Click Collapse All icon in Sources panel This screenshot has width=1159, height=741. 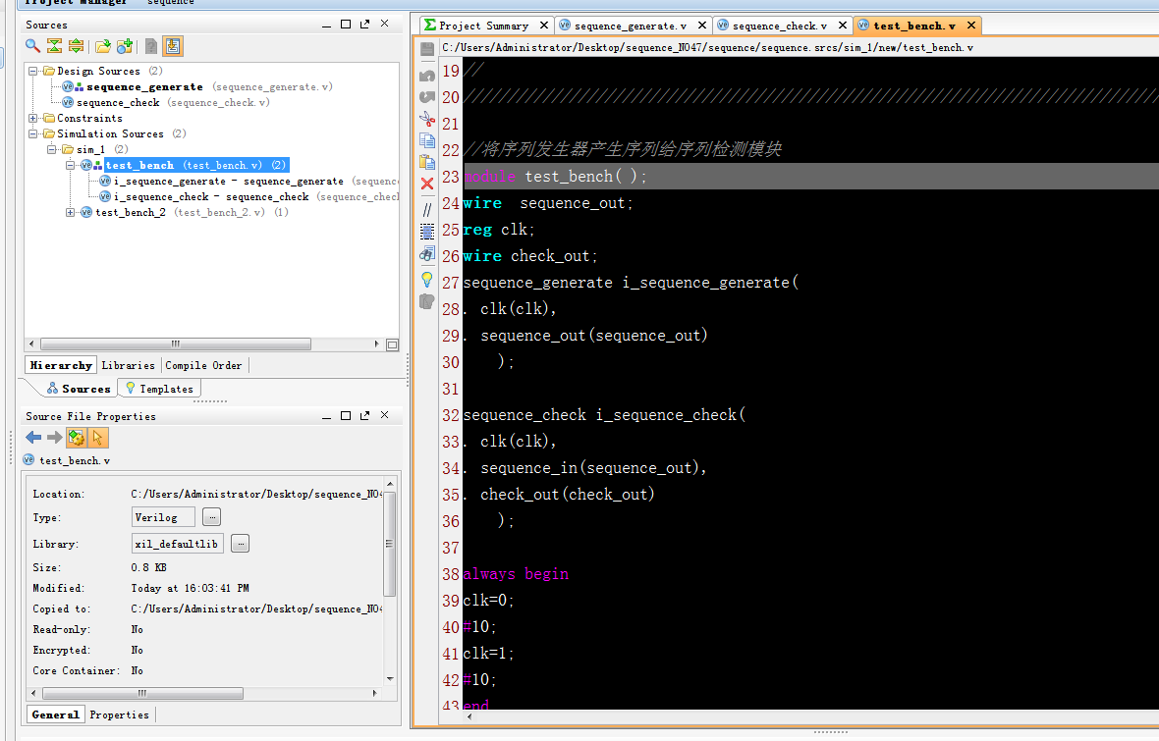coord(54,46)
